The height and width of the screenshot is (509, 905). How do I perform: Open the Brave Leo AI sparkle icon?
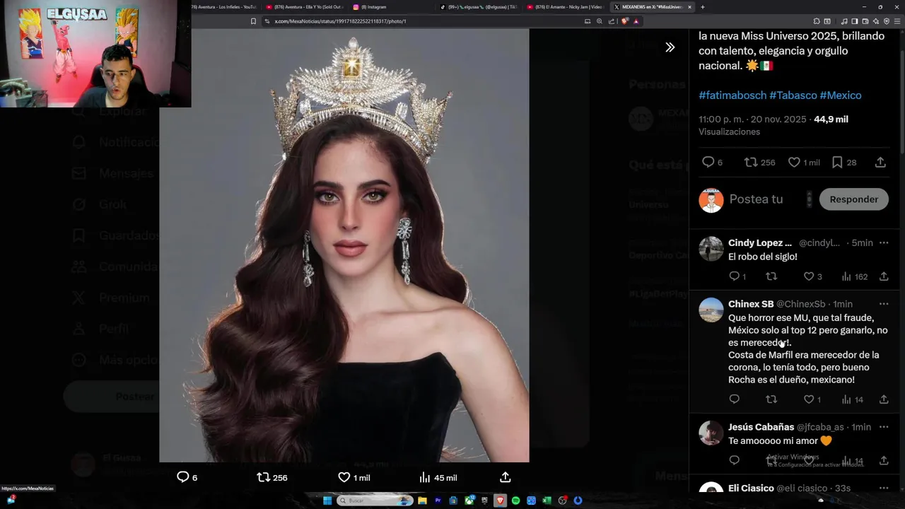[x=876, y=21]
